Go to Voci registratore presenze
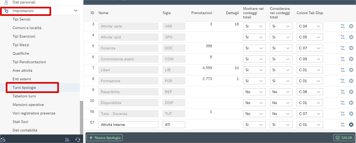Viewport: 356px width, 143px height. (x=34, y=113)
